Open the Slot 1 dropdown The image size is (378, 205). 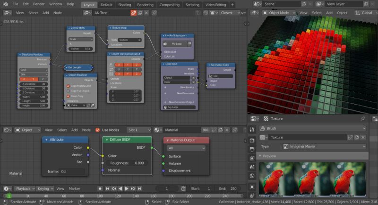139,130
